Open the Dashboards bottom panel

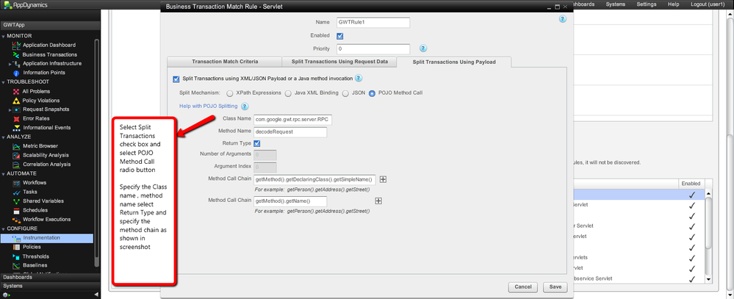[50, 277]
